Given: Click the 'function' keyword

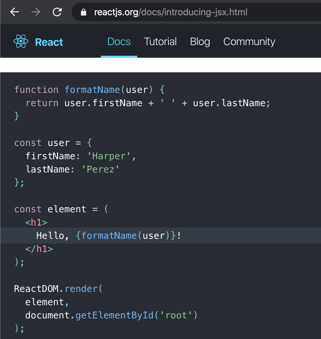Looking at the screenshot, I should coord(36,90).
